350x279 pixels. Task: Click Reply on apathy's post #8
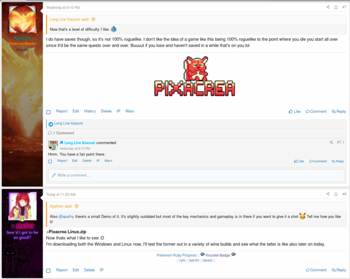point(338,270)
